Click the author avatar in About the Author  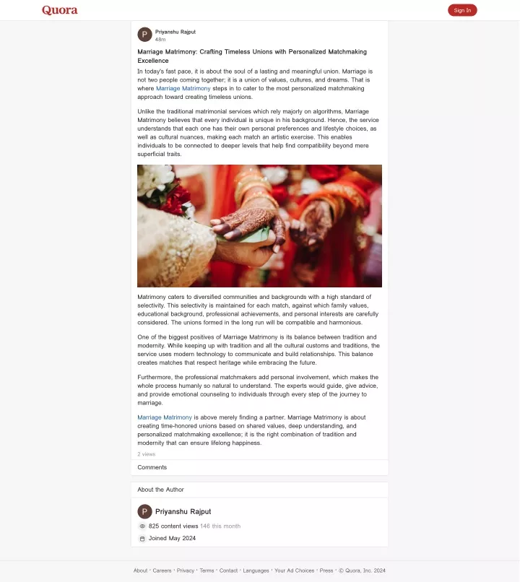tap(144, 511)
